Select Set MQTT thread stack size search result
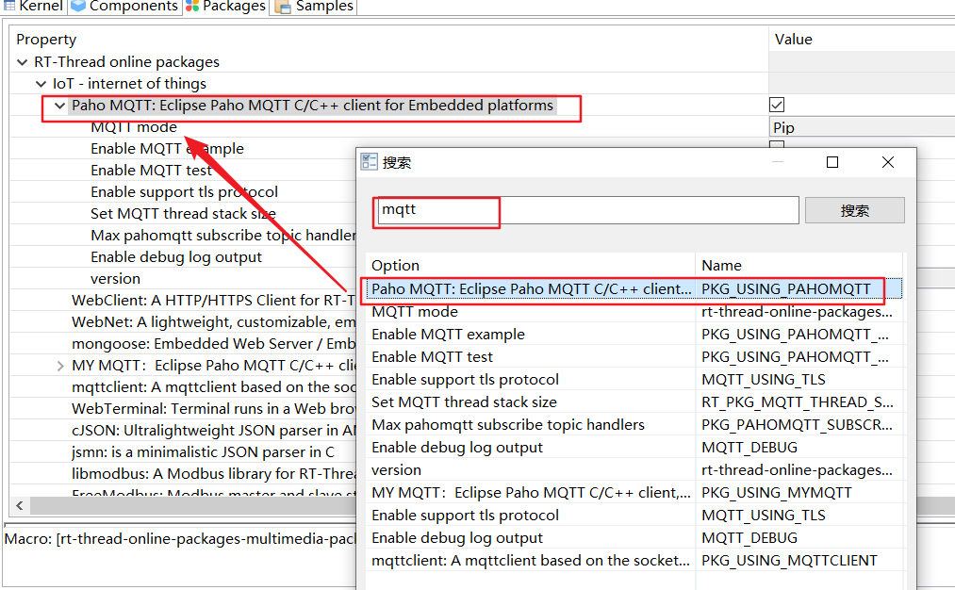 tap(464, 402)
